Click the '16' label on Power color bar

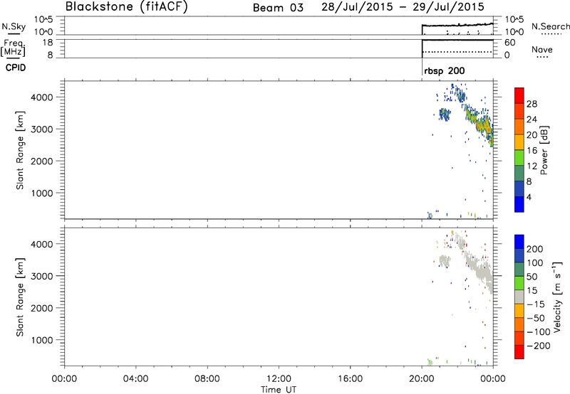[532, 151]
